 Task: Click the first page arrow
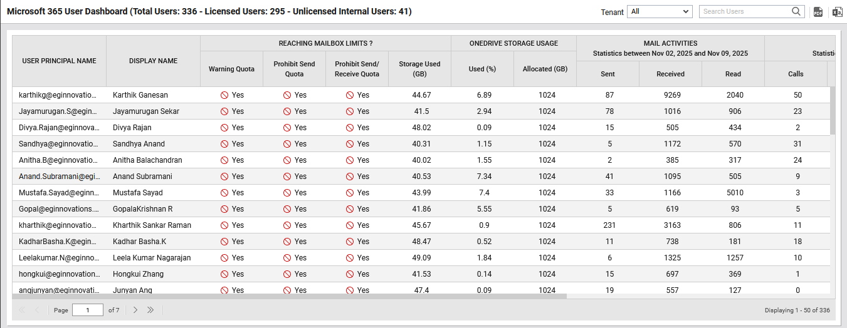(x=22, y=310)
